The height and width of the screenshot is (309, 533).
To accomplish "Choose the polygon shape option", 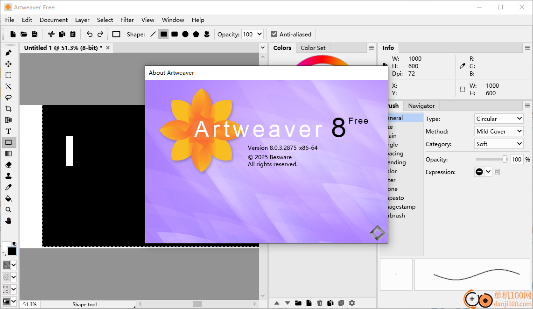I will point(196,34).
